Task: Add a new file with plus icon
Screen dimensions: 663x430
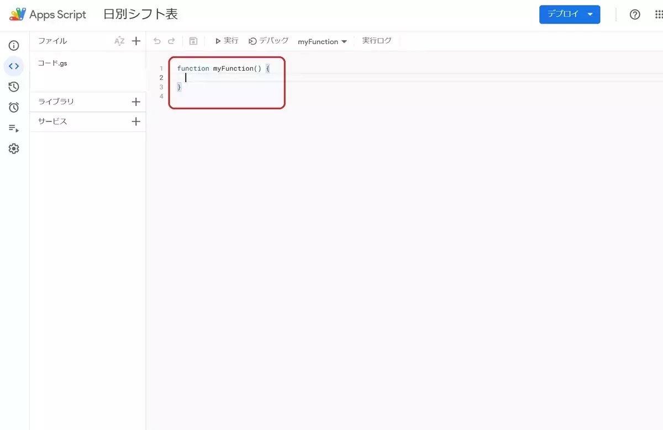Action: (136, 41)
